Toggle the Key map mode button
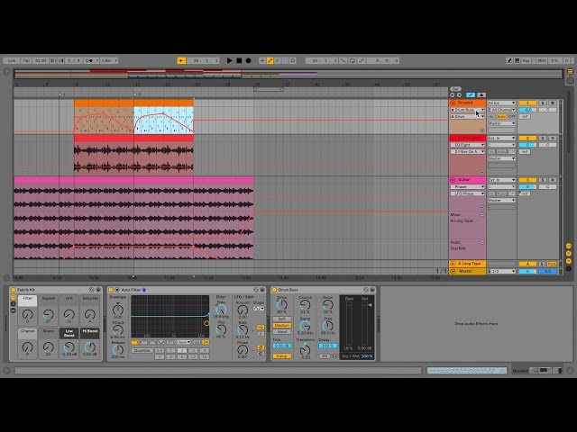 [527, 60]
